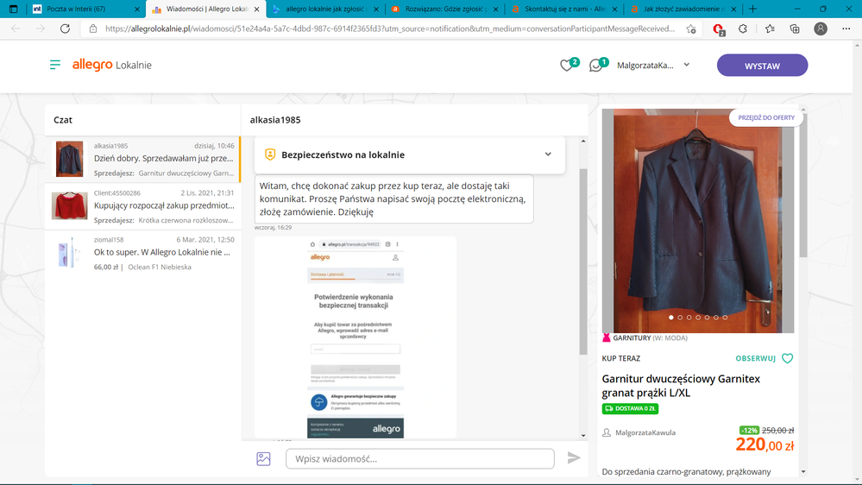Click the Czat panel heading
The width and height of the screenshot is (862, 485).
[x=63, y=120]
